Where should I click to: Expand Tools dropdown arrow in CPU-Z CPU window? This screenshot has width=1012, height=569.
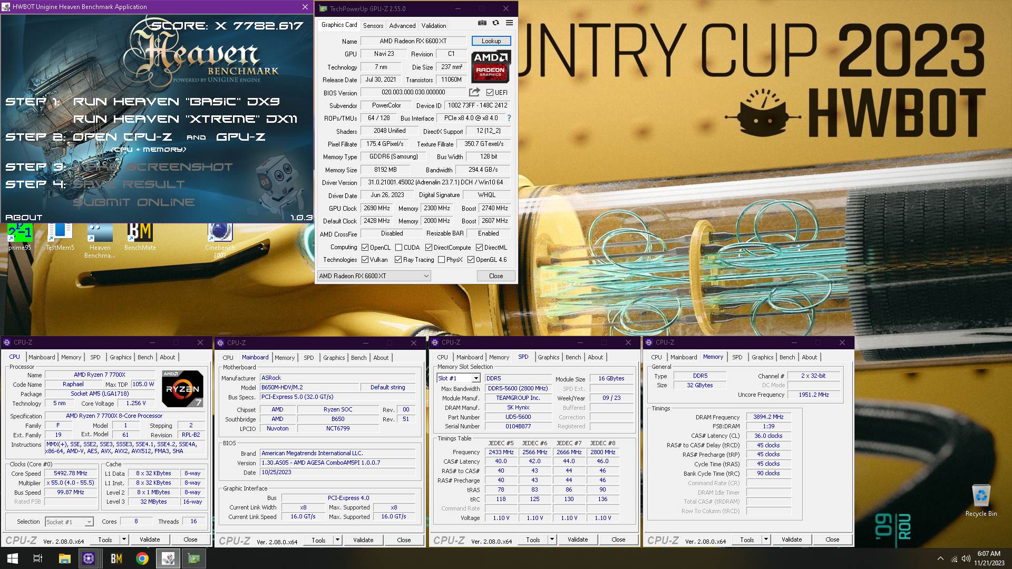pos(124,539)
